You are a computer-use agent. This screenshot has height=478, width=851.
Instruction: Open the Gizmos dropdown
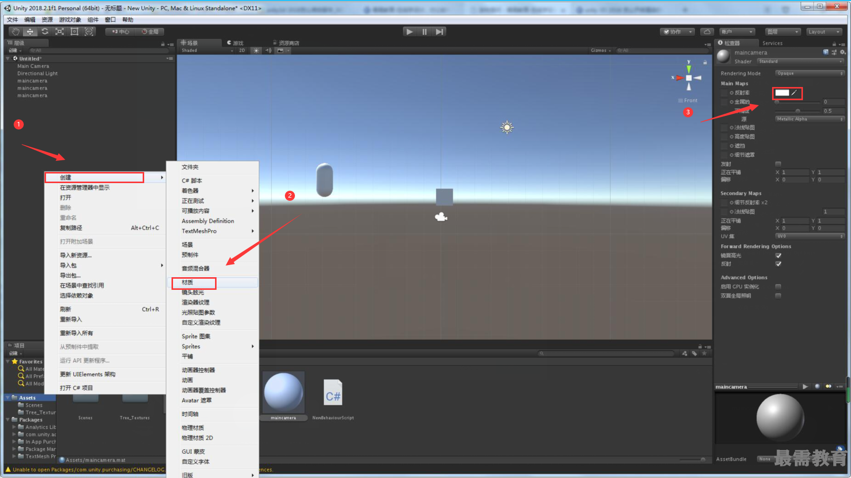[x=601, y=51]
